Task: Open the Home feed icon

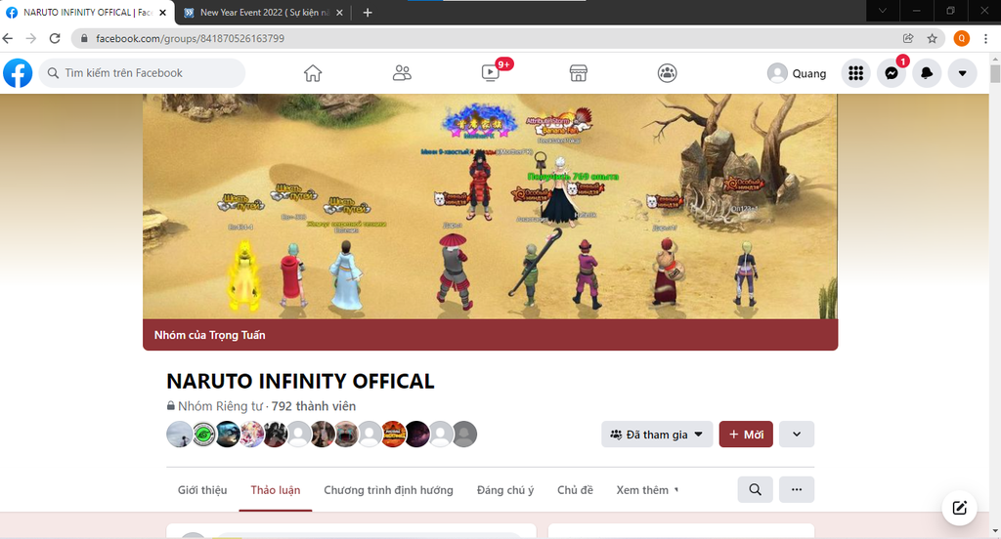Action: coord(313,73)
